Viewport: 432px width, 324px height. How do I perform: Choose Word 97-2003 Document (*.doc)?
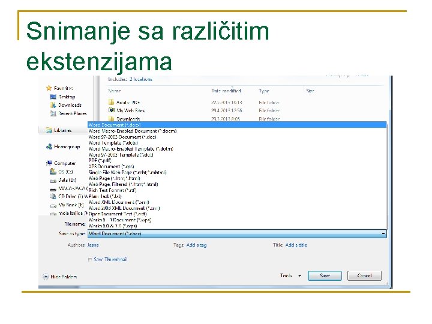point(237,137)
